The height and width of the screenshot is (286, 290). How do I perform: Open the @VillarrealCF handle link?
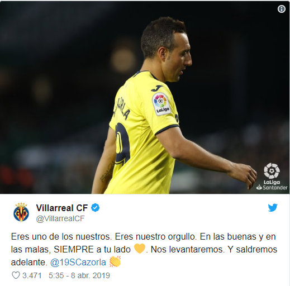point(60,218)
